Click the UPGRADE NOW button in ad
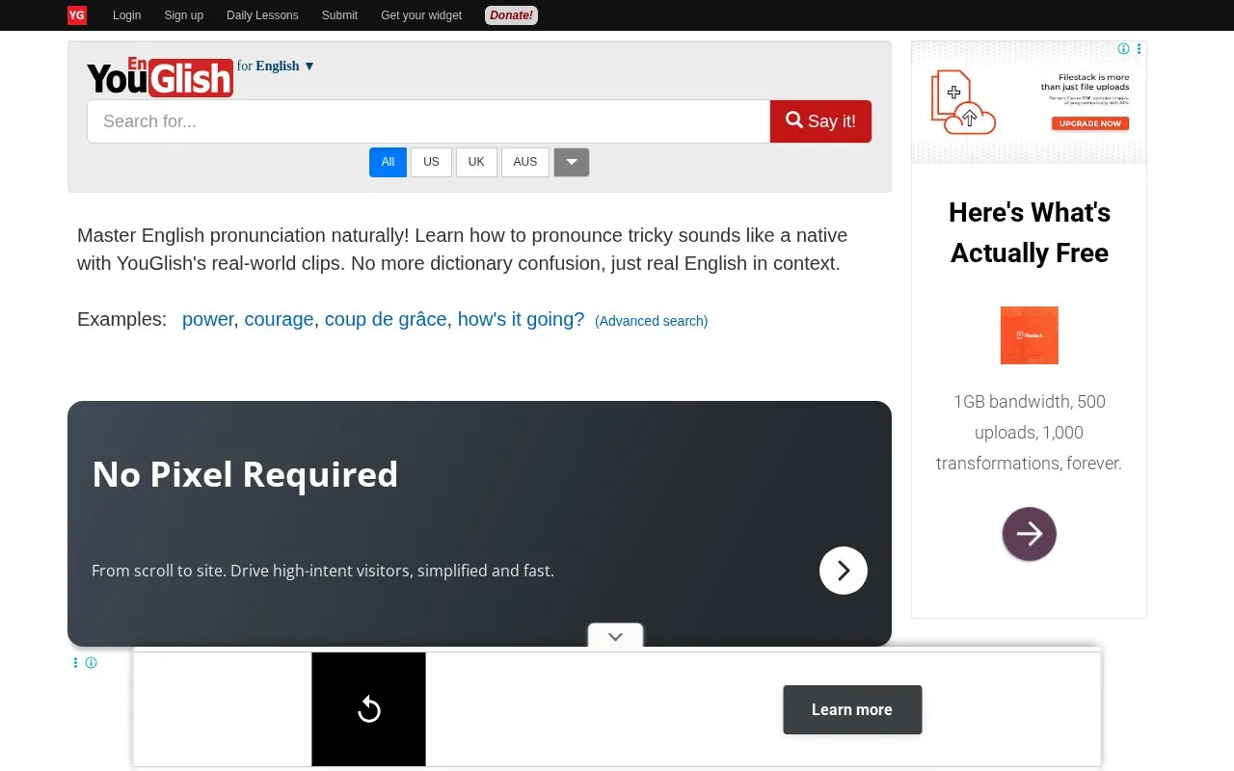 1090,123
